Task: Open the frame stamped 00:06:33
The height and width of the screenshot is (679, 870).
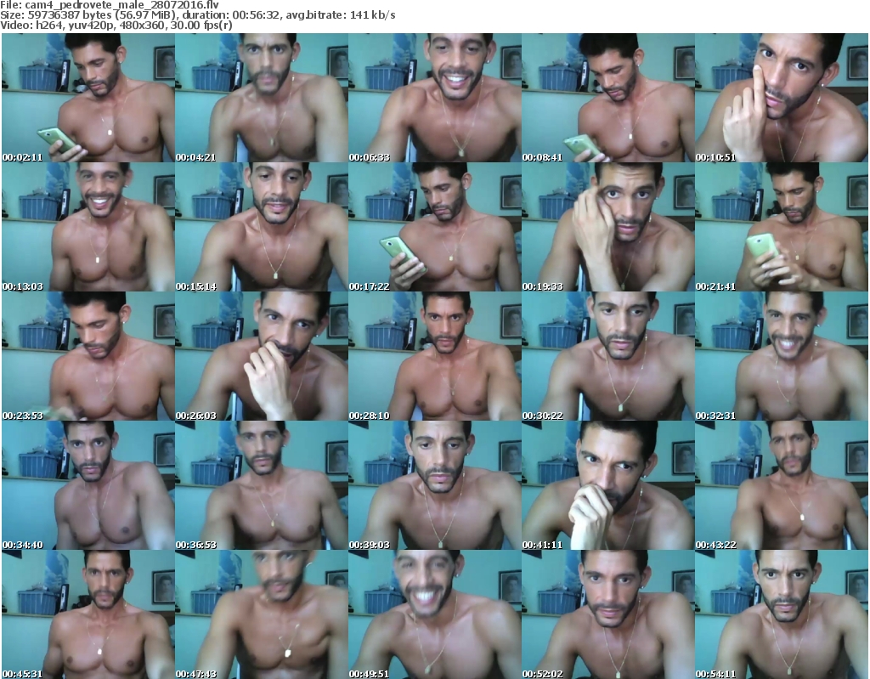Action: [x=434, y=98]
